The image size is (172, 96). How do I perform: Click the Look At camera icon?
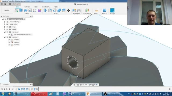78,85
